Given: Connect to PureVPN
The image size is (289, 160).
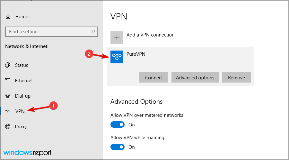Looking at the screenshot, I should click(x=154, y=77).
